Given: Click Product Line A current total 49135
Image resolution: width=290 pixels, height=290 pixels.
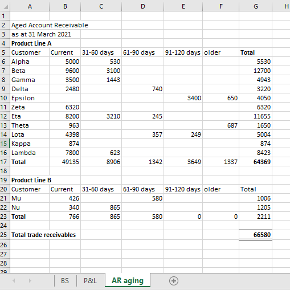Looking at the screenshot, I should click(65, 162).
